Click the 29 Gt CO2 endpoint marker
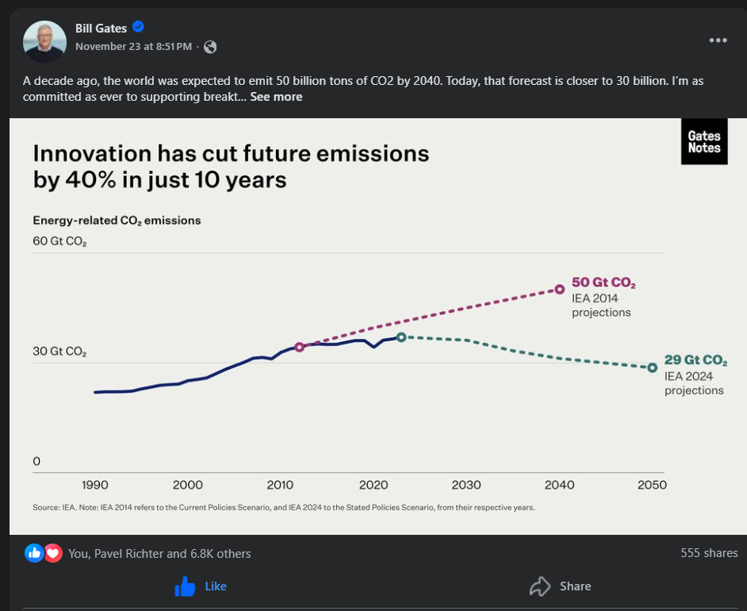 coord(653,367)
